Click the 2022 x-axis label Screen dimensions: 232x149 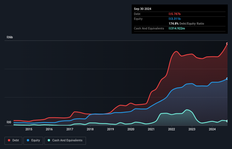172,129
